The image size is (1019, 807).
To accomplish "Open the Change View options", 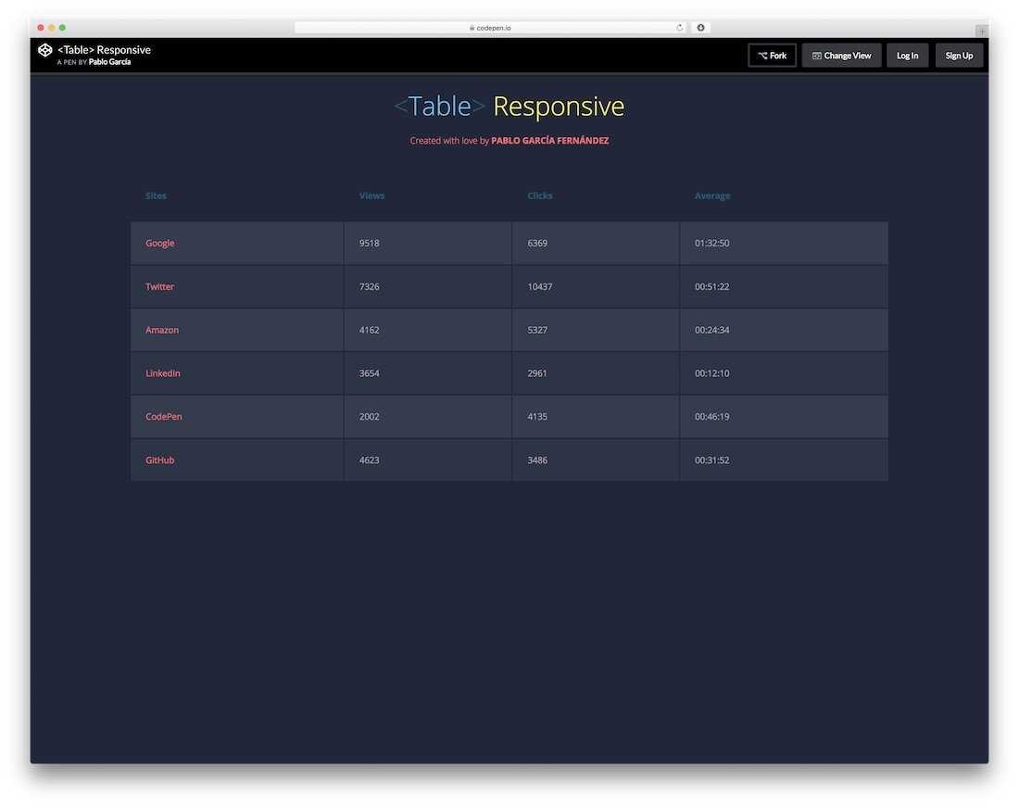I will (x=841, y=55).
